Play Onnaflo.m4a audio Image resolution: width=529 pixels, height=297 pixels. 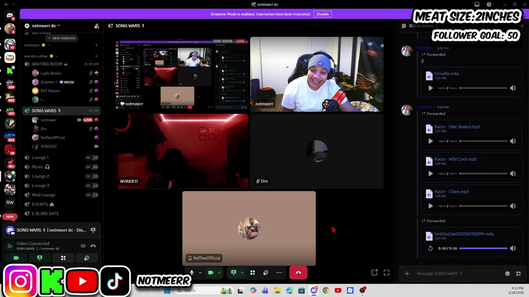[430, 88]
